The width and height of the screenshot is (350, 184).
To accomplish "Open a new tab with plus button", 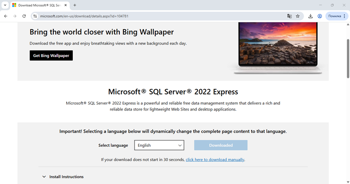I will pos(75,5).
